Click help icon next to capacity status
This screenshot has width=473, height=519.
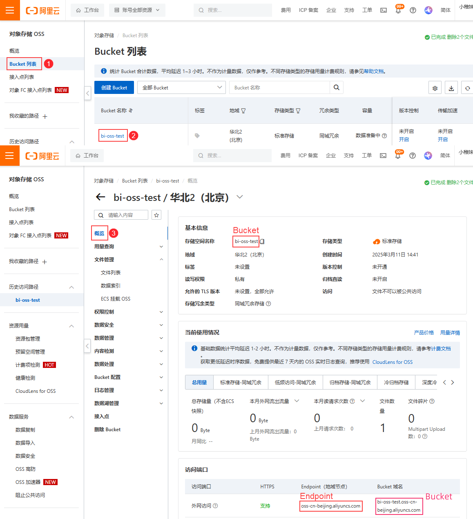(x=384, y=136)
